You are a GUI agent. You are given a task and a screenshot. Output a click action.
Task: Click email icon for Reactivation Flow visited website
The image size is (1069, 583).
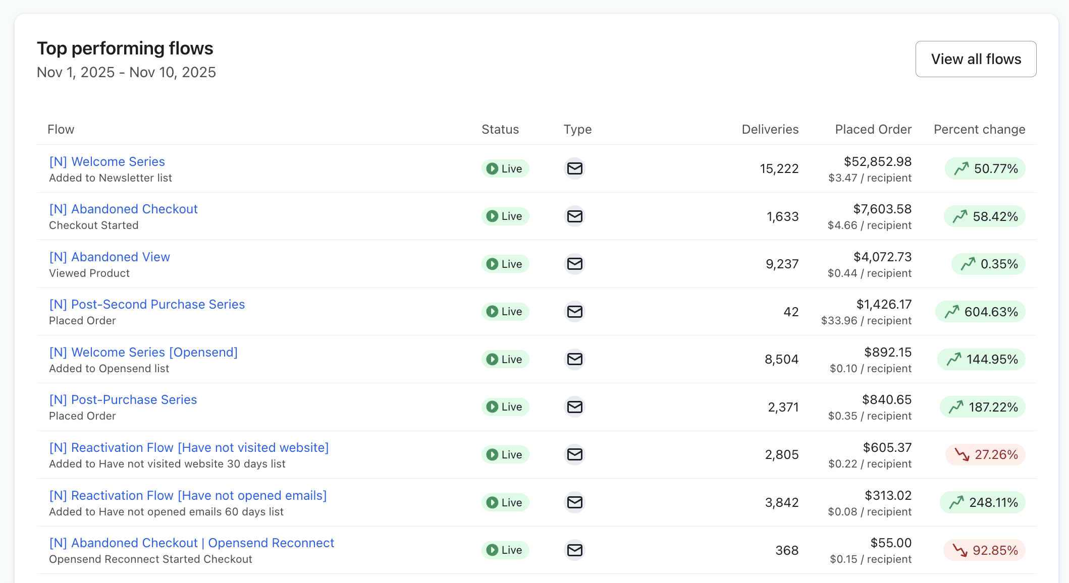pyautogui.click(x=574, y=455)
